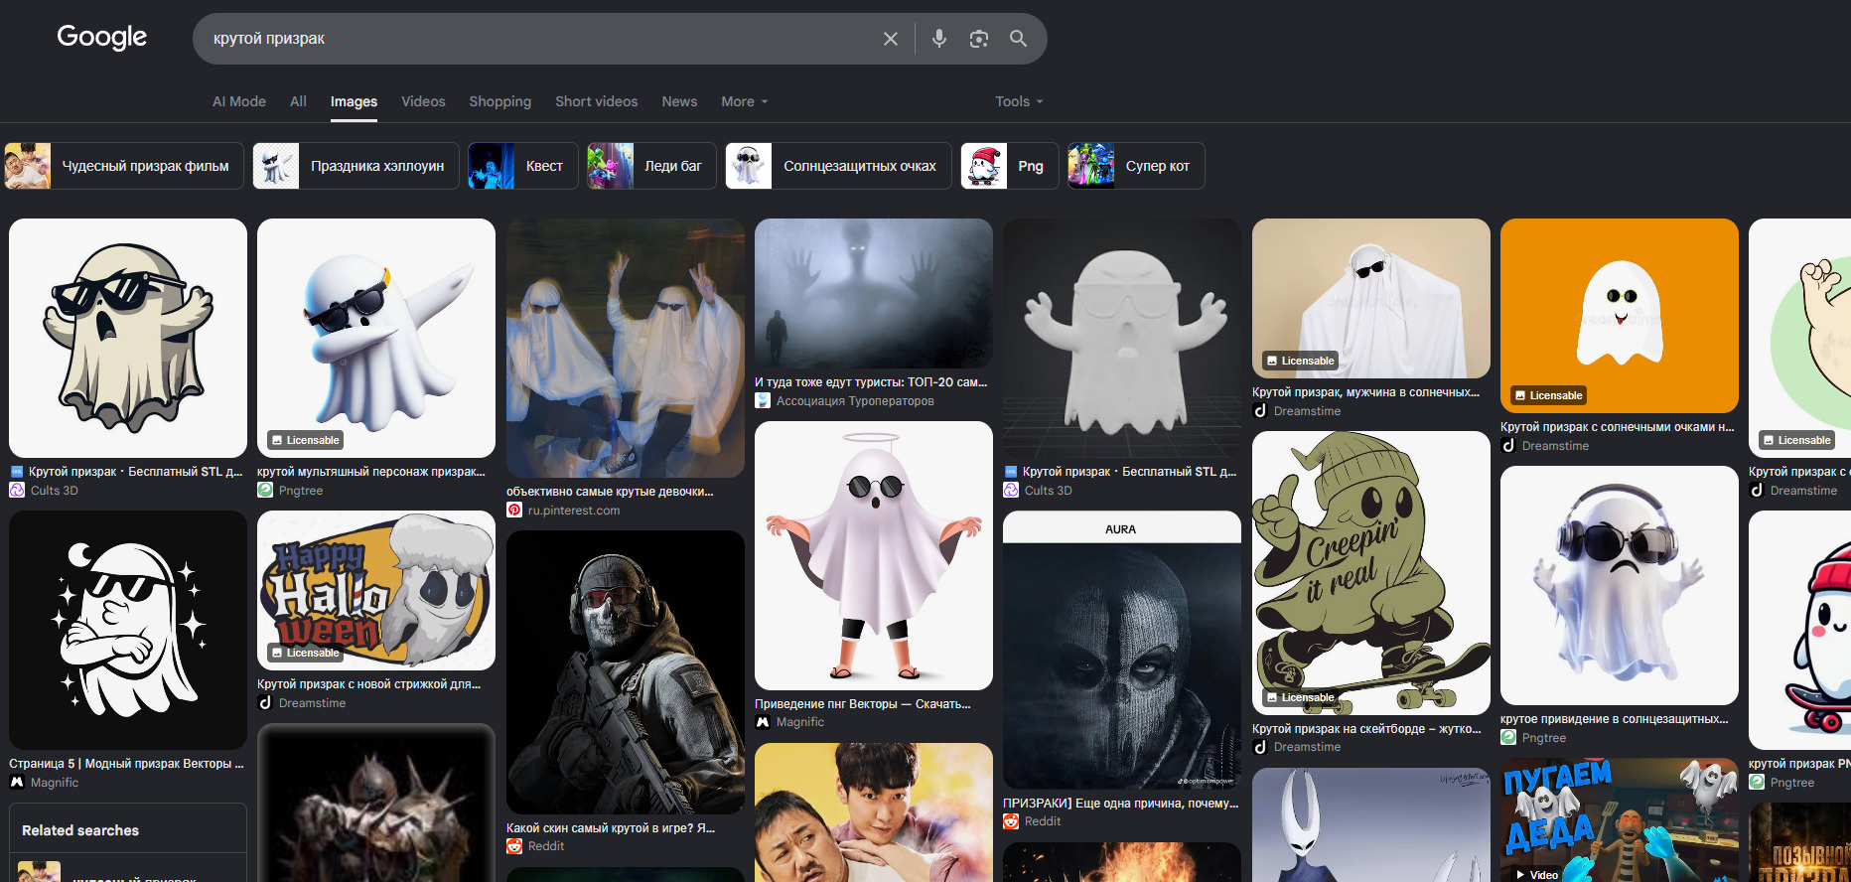Switch to the All results tab
The height and width of the screenshot is (882, 1851).
[298, 101]
